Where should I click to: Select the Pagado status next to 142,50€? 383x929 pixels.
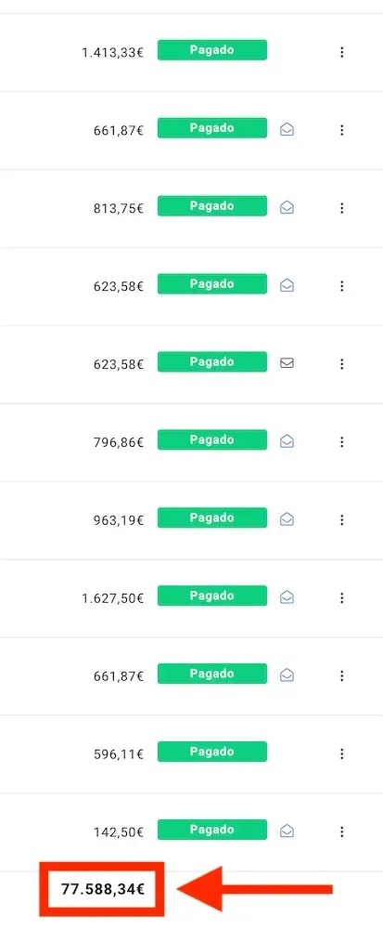(x=212, y=830)
